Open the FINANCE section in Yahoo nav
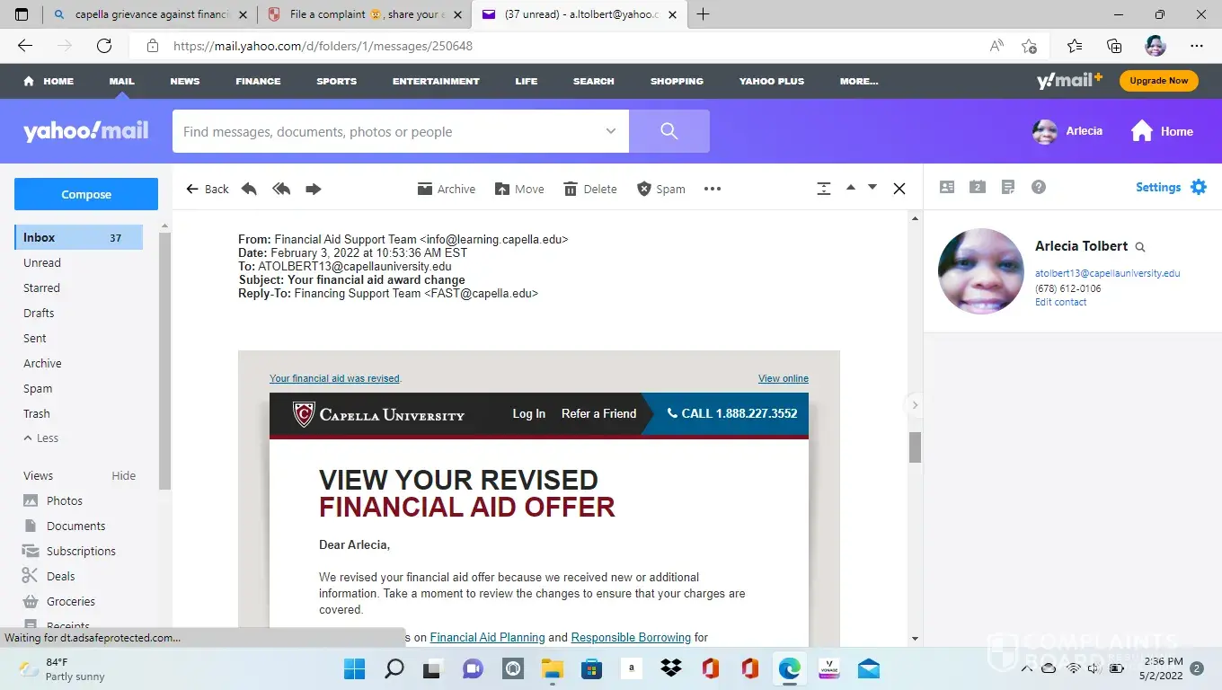 pos(258,81)
